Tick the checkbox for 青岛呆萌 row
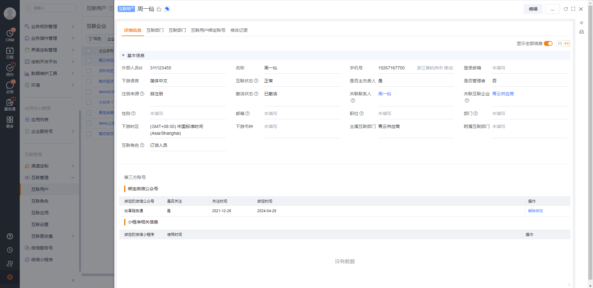593x288 pixels. tap(89, 113)
